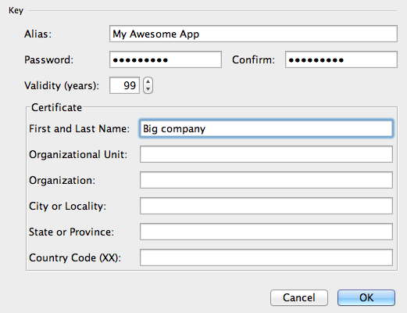Viewport: 407px width, 313px height.
Task: Select the State or Province field
Action: pos(266,232)
